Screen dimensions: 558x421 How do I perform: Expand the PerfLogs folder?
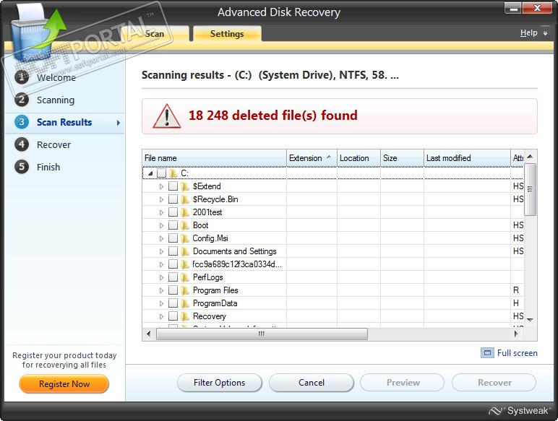162,278
